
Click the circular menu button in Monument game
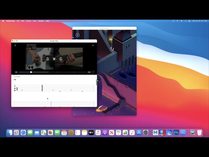pyautogui.click(x=78, y=35)
